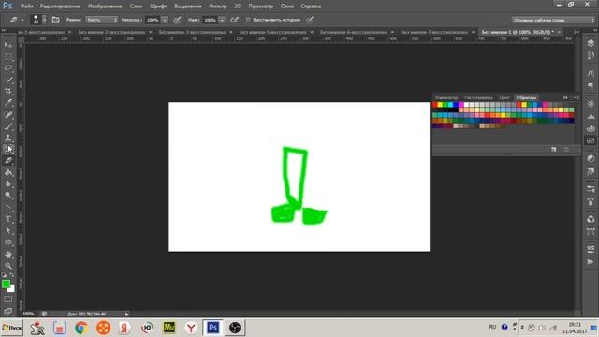Open Google Chrome from the taskbar
The height and width of the screenshot is (337, 599).
point(81,328)
